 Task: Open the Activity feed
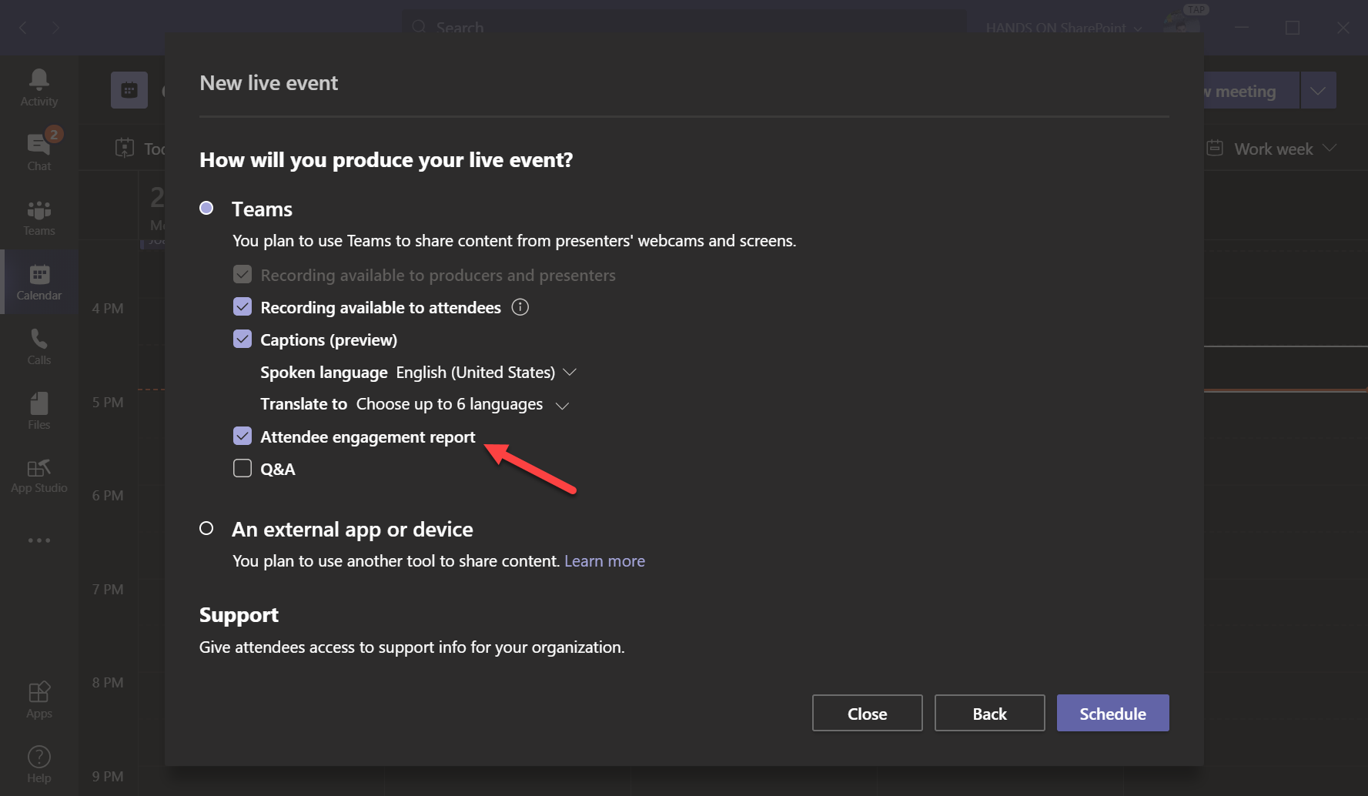(x=38, y=85)
